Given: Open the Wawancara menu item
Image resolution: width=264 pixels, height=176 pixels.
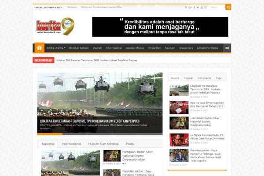Looking at the screenshot, I should coord(186,48).
